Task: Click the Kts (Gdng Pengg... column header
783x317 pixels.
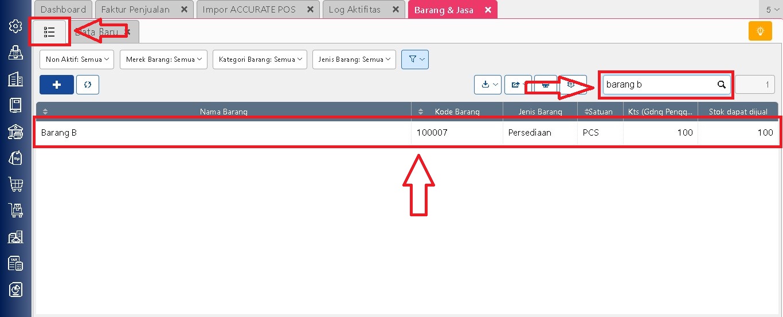Action: click(660, 112)
